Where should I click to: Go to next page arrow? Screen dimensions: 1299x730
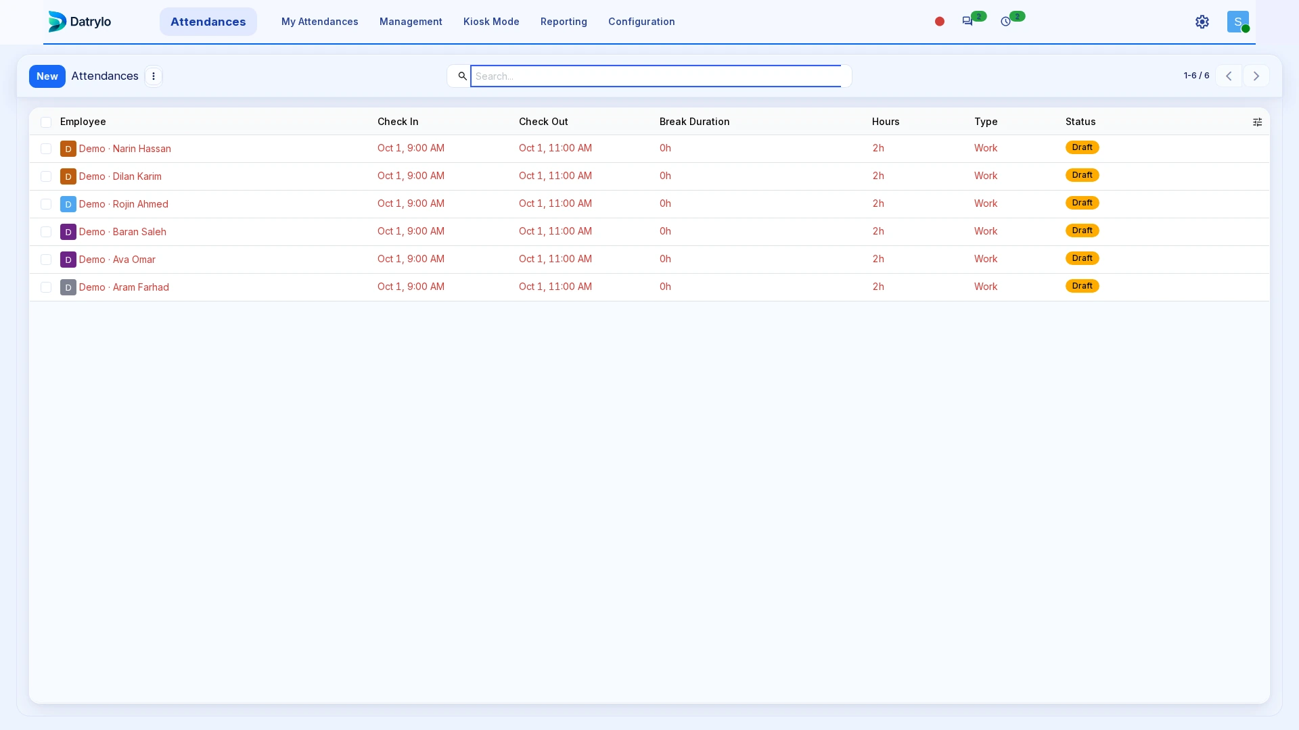click(x=1256, y=76)
